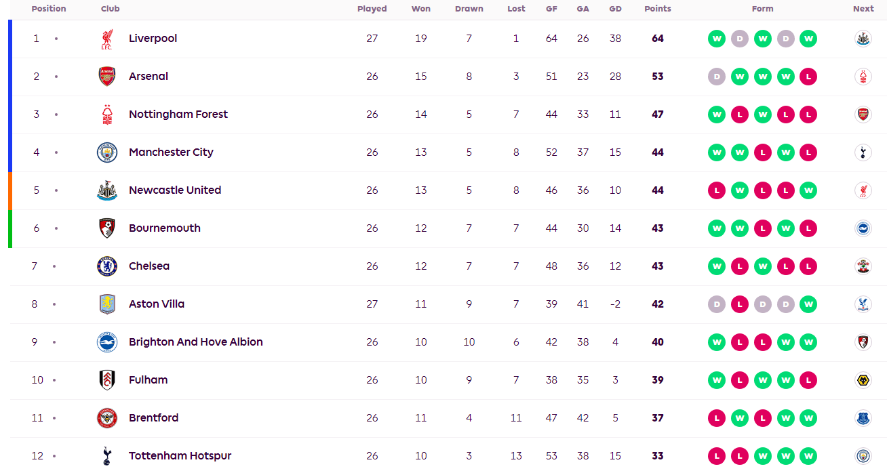Open Fulham's next opponent Wolves badge
Screen dimensions: 887x473
[863, 380]
